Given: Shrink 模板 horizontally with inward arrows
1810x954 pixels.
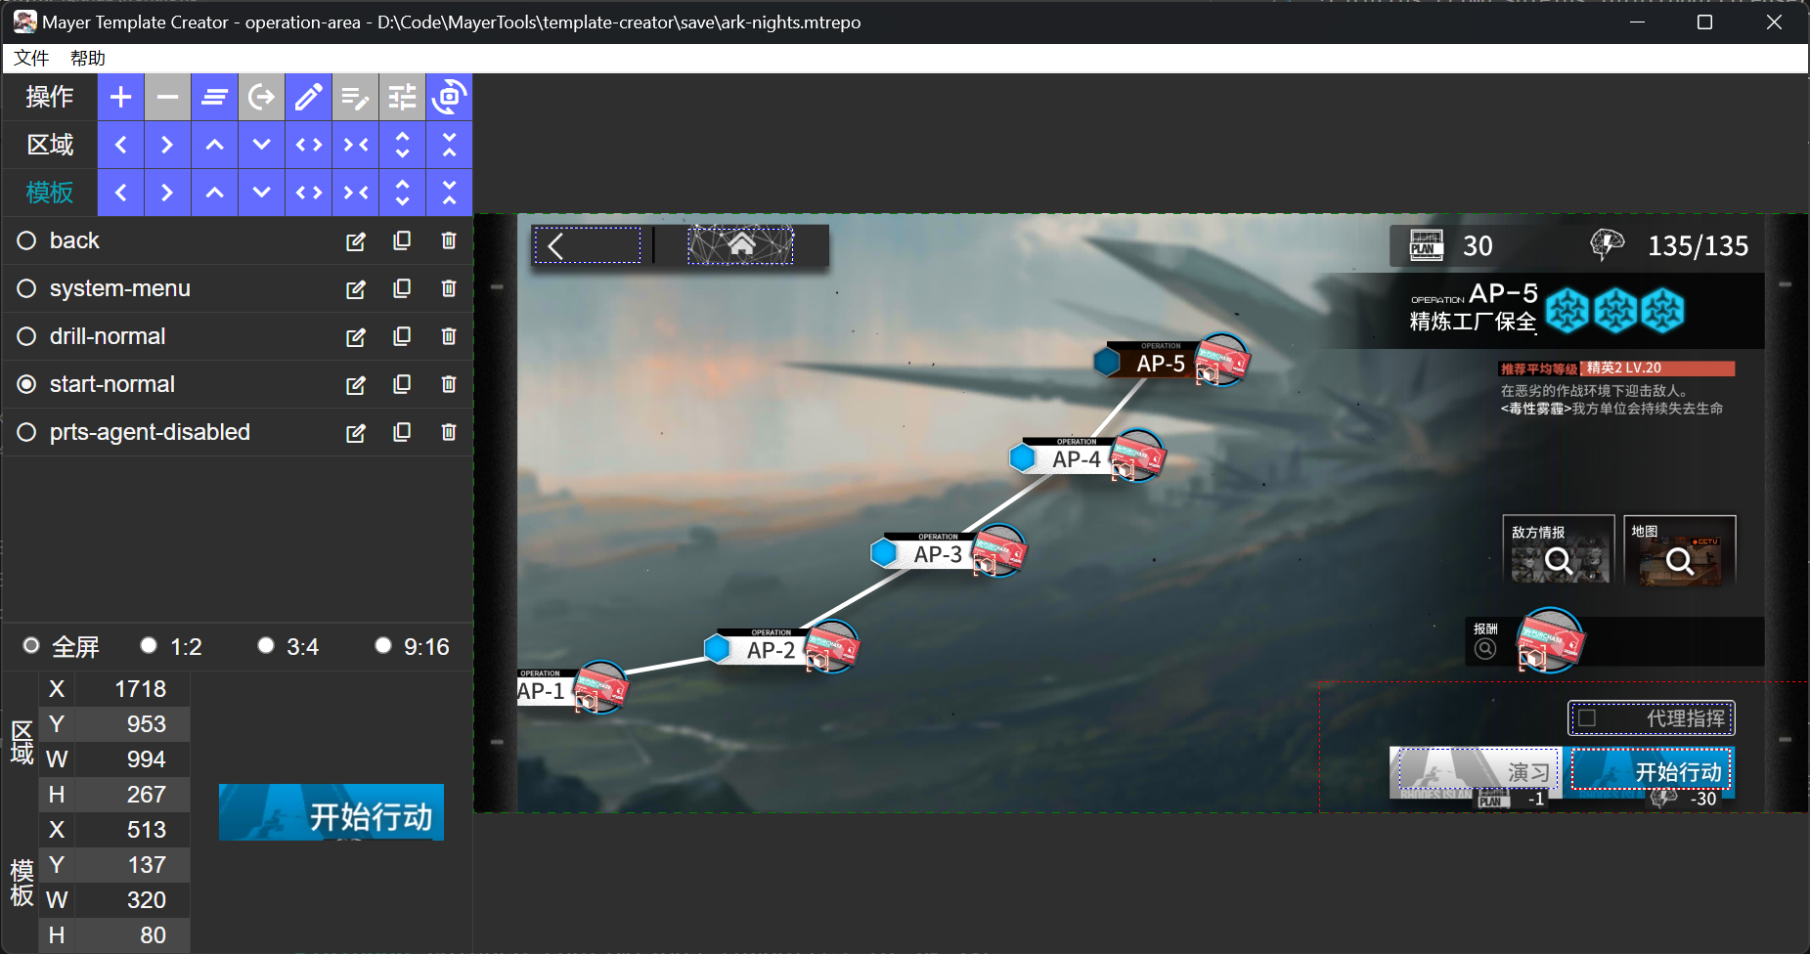Looking at the screenshot, I should click(356, 193).
